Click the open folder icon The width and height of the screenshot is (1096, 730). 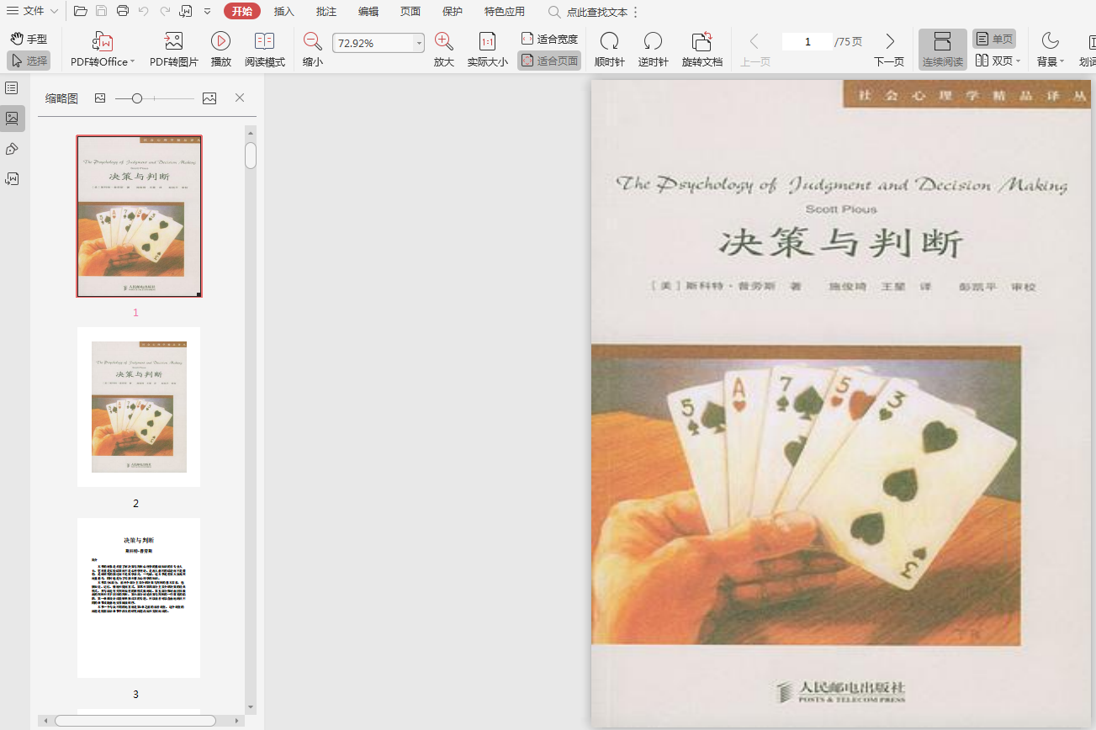pos(80,11)
